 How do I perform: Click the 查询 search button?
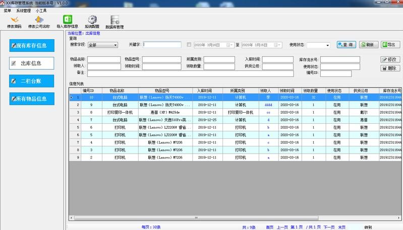click(x=346, y=45)
